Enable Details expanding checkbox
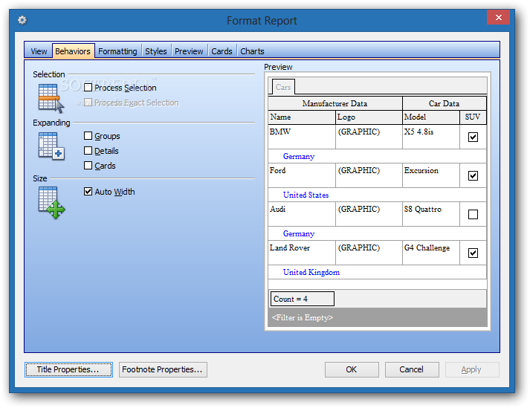 pos(88,151)
